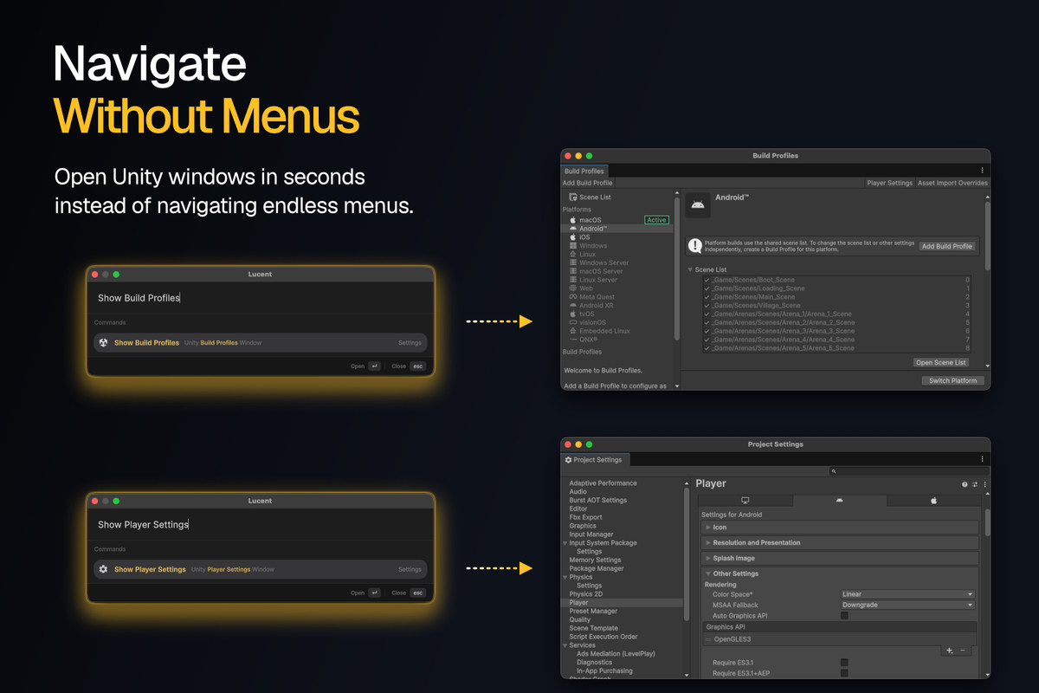The image size is (1039, 693).
Task: Click the Switch Platform button
Action: 952,380
